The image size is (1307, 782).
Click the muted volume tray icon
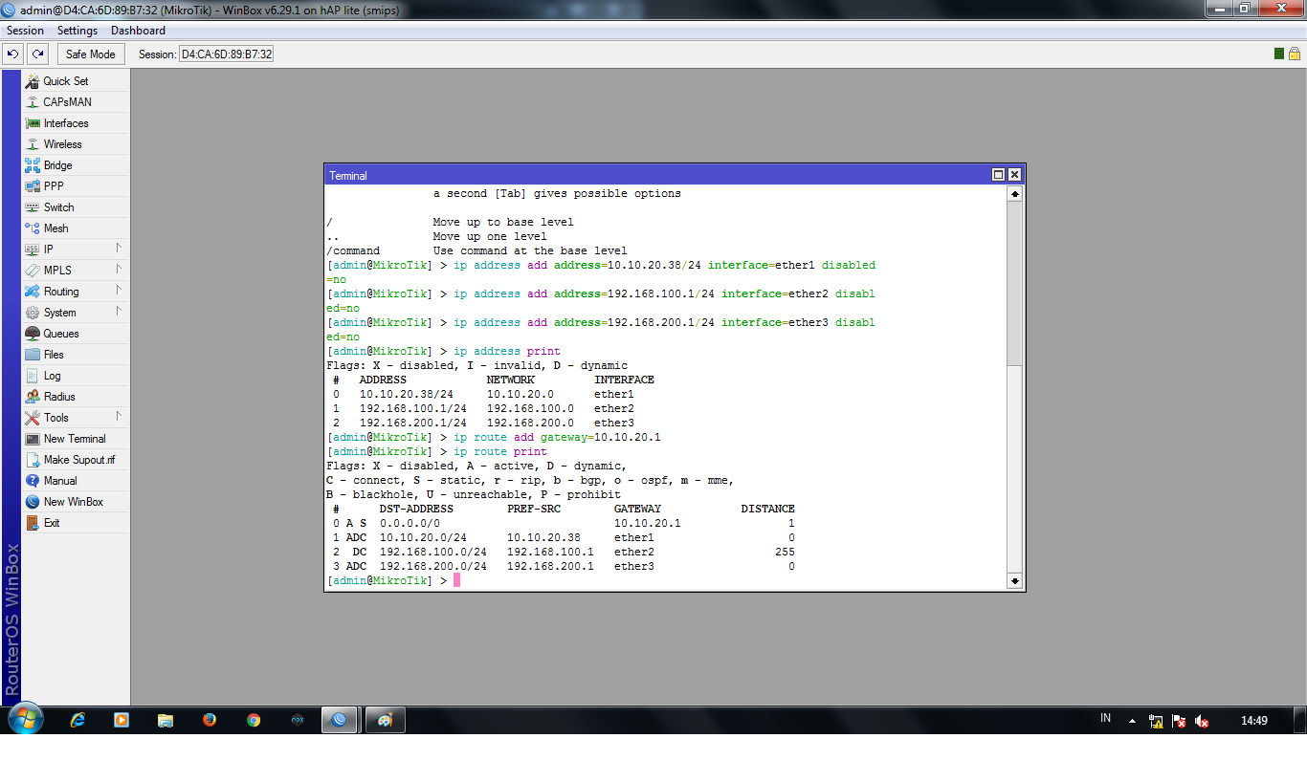pyautogui.click(x=1203, y=721)
